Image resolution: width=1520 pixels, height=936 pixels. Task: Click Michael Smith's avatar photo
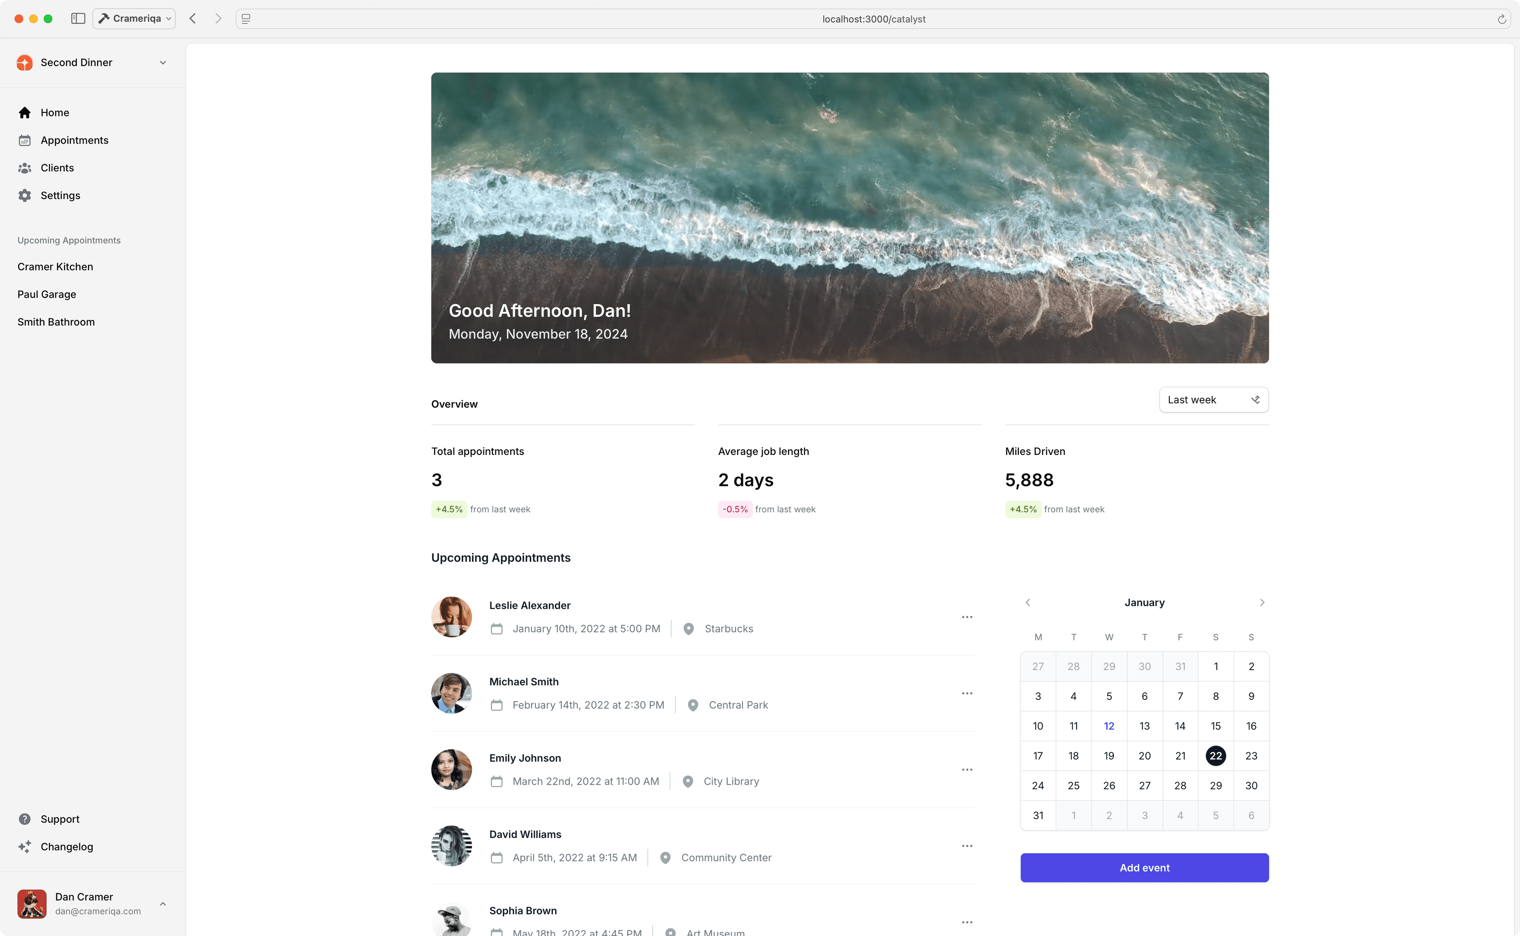point(452,693)
